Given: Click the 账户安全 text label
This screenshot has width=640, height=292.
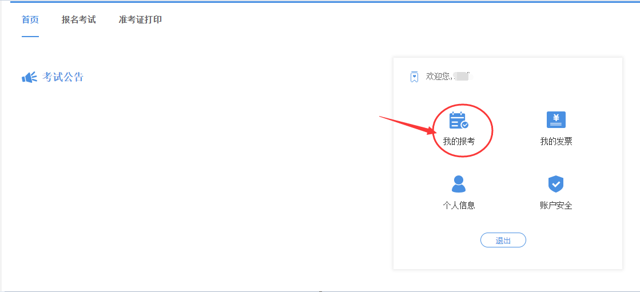Looking at the screenshot, I should [x=556, y=205].
